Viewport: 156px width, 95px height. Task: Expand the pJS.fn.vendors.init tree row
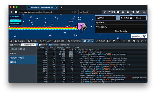click(80, 58)
